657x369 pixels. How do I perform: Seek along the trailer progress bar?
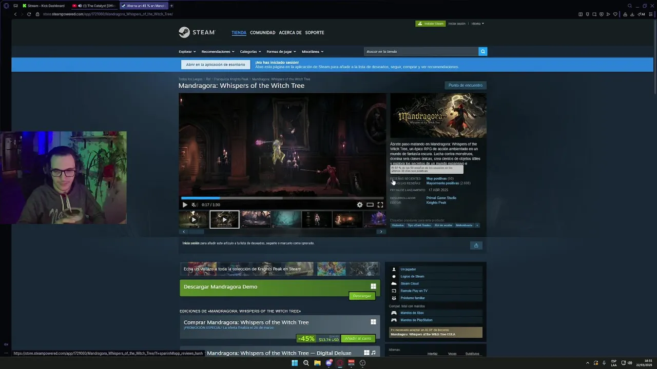pyautogui.click(x=282, y=198)
